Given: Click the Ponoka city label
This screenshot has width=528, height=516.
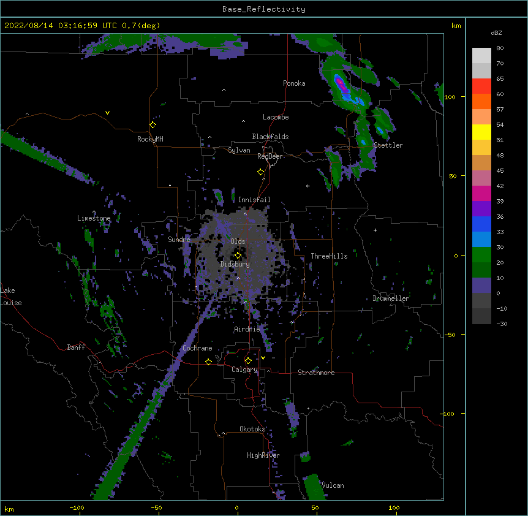Looking at the screenshot, I should tap(294, 83).
